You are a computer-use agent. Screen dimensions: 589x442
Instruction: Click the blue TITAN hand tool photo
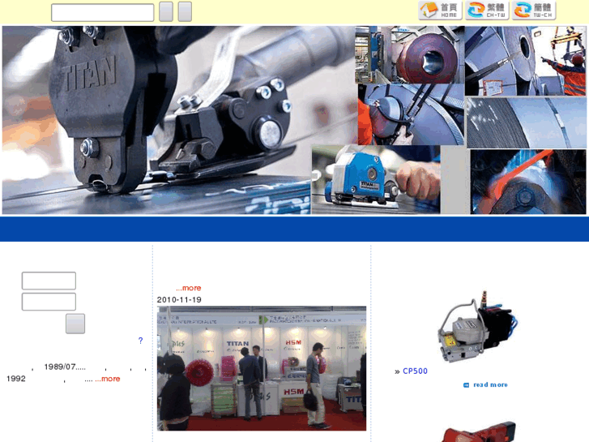pyautogui.click(x=376, y=179)
